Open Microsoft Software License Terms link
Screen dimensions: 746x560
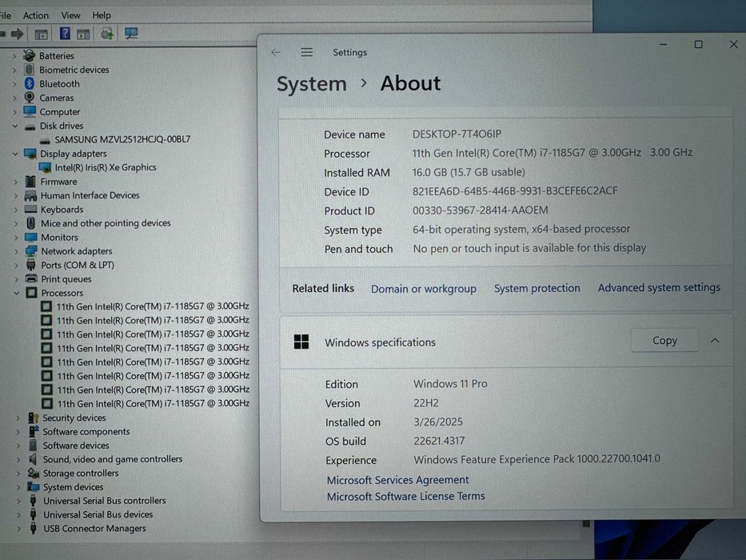(x=406, y=496)
